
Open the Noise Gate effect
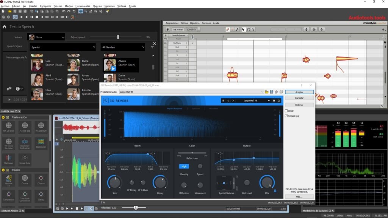(x=24, y=159)
